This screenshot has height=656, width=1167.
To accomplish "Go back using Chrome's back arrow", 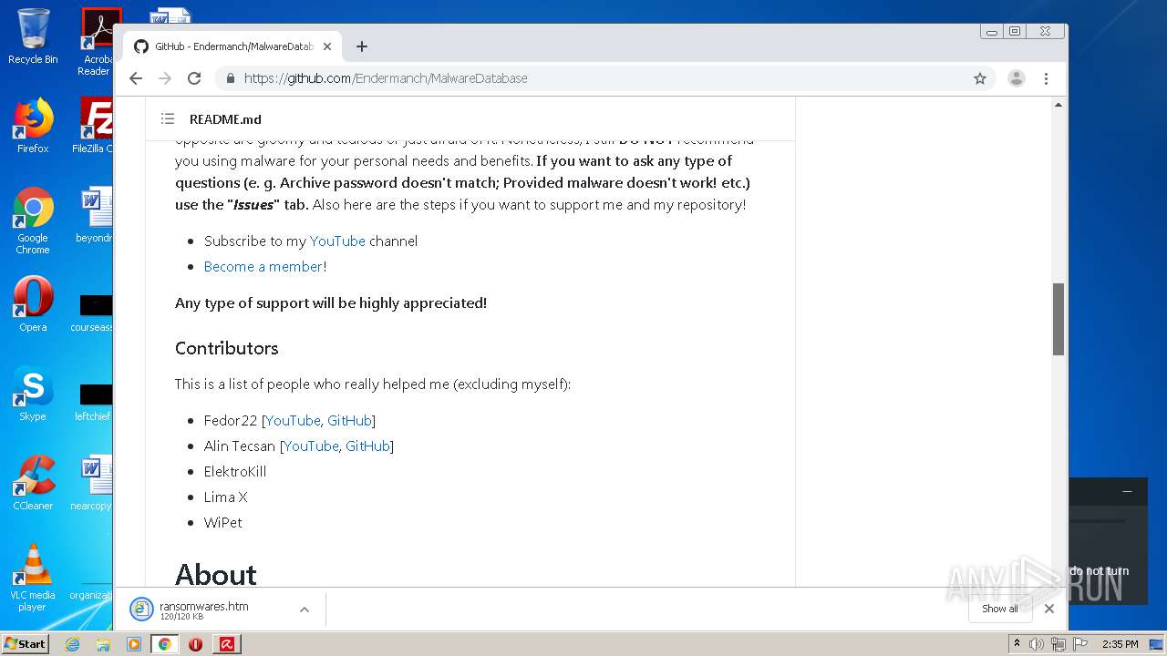I will [x=136, y=78].
